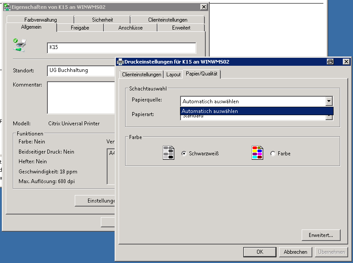
Task: Switch to the Layout tab
Action: pos(173,75)
